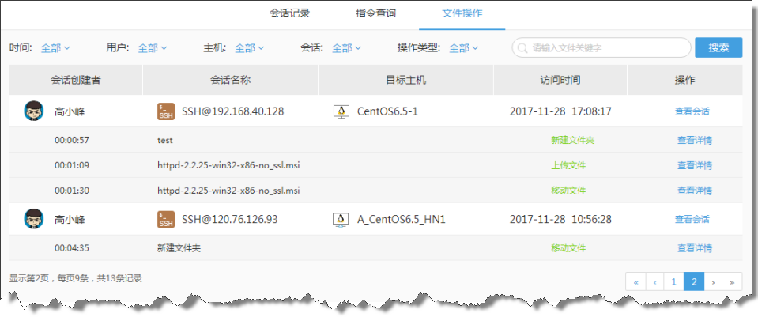Click the SSH icon for 120.76.126.93 session
Screen dimensions: 758x317
[x=166, y=219]
